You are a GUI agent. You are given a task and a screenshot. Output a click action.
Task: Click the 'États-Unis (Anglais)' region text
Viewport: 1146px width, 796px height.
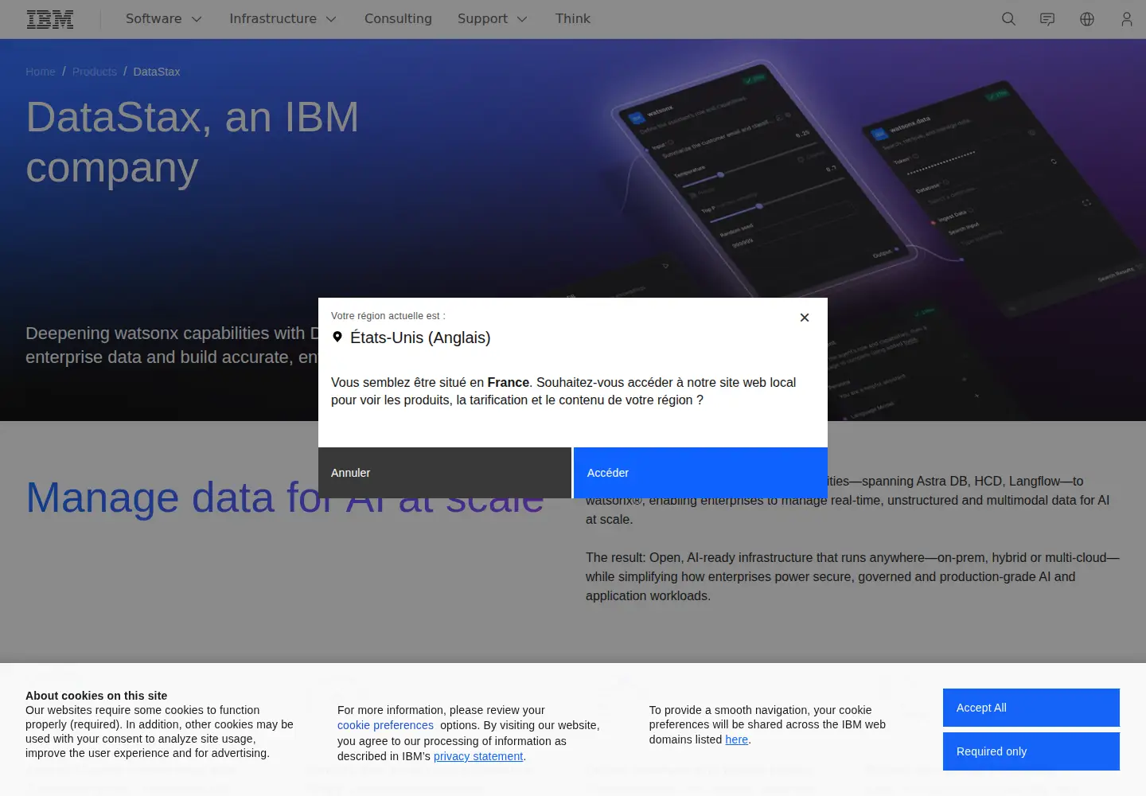(x=420, y=338)
